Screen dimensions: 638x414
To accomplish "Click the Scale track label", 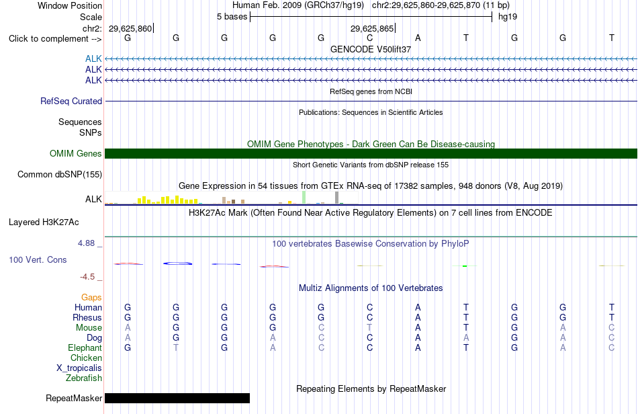I will coord(91,17).
